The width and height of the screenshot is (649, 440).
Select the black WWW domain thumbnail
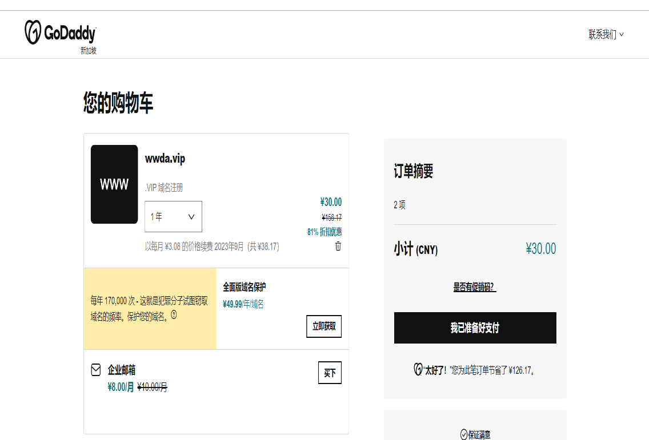click(x=114, y=184)
